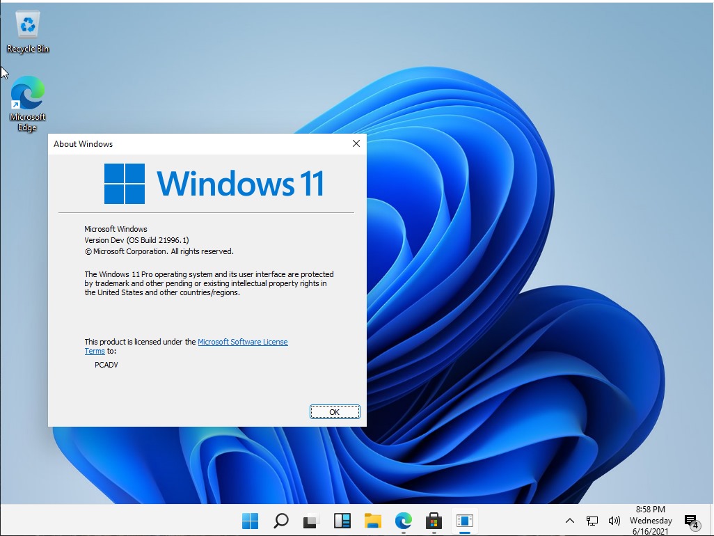This screenshot has height=536, width=714.
Task: Open the Microsoft Store
Action: point(434,520)
